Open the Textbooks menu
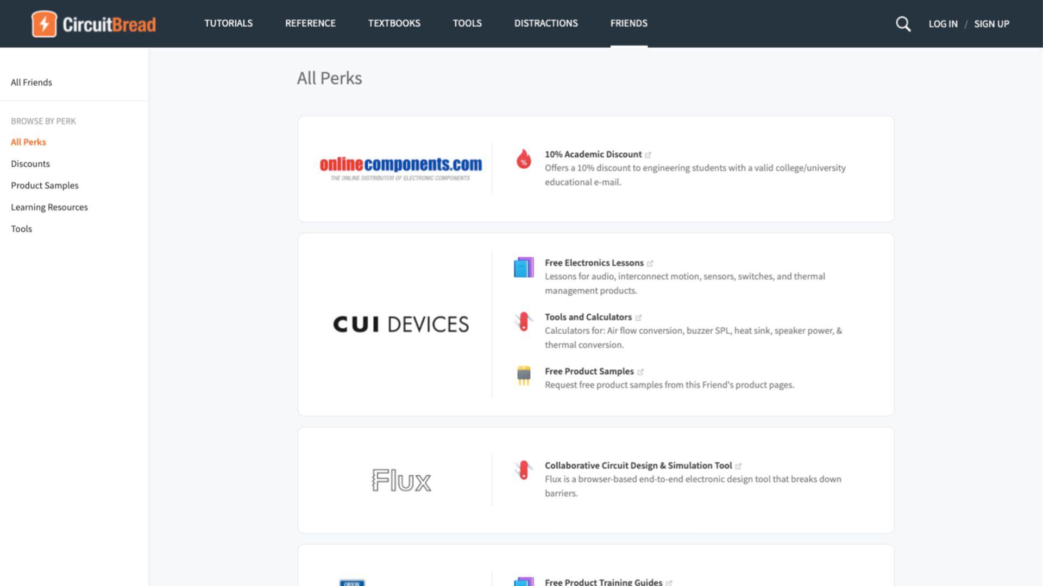The height and width of the screenshot is (586, 1043). [394, 23]
